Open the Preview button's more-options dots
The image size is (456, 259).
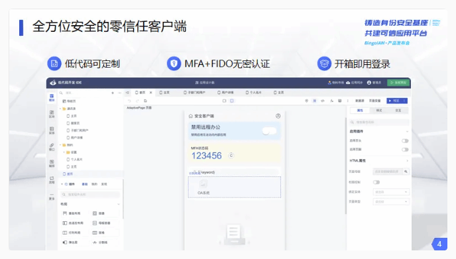pyautogui.click(x=404, y=101)
